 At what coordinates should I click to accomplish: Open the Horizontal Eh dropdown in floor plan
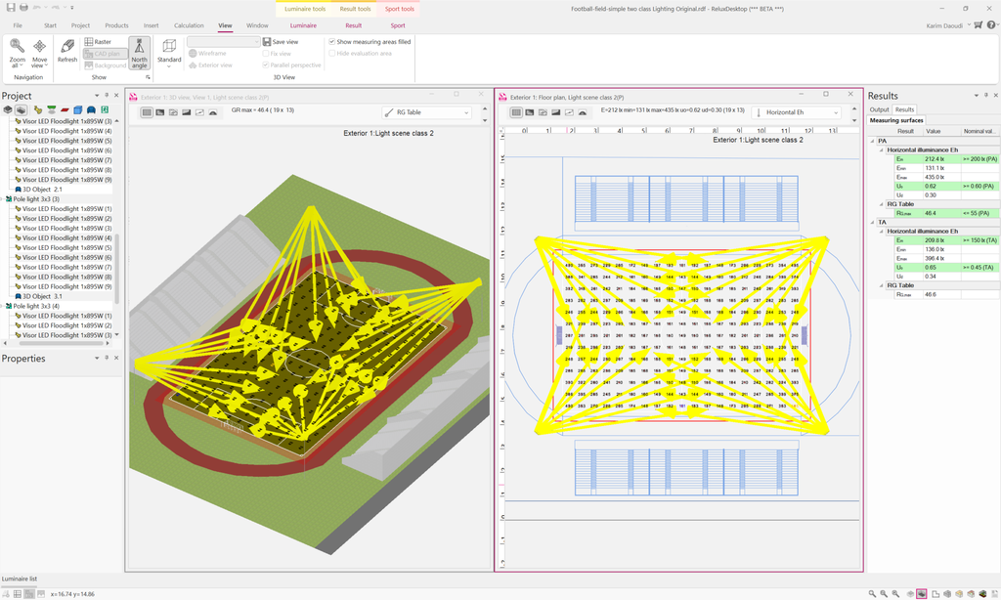pyautogui.click(x=796, y=112)
